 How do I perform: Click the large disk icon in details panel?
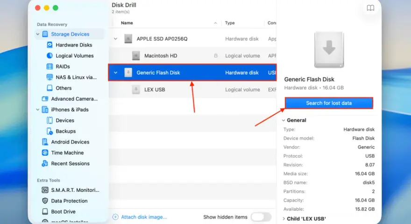[329, 50]
